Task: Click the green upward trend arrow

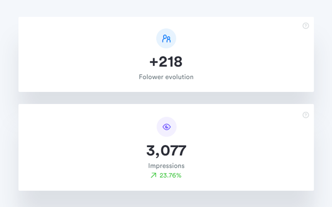Action: (x=153, y=175)
